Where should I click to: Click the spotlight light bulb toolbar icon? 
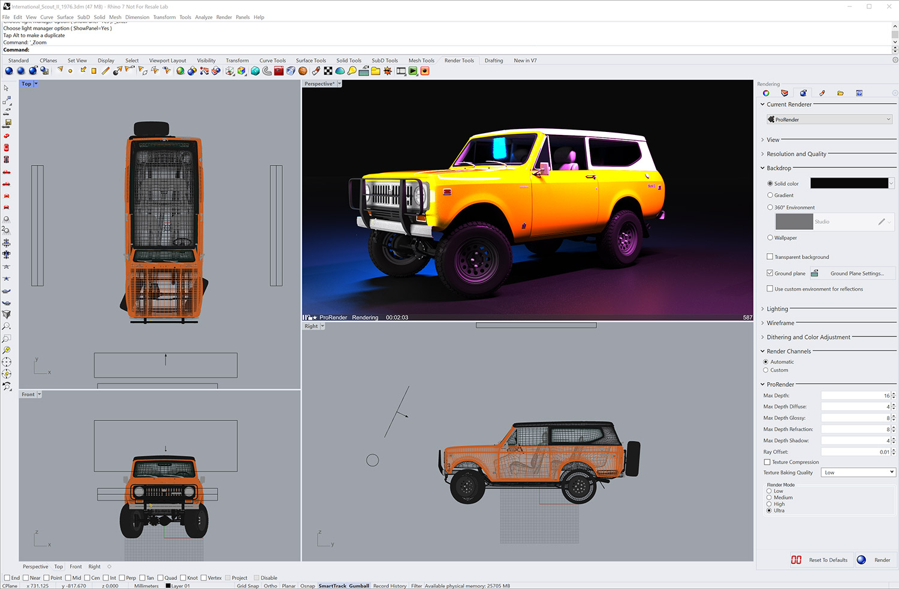pyautogui.click(x=352, y=71)
